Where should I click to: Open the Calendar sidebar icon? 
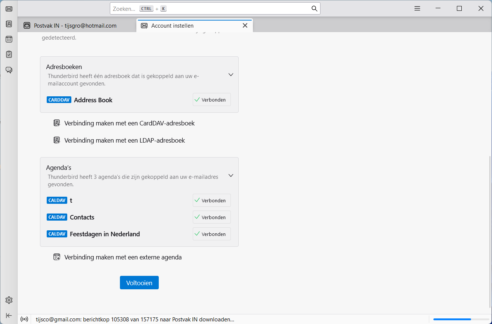[9, 39]
